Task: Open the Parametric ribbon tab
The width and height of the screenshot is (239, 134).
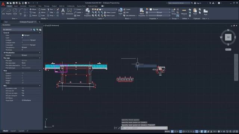Action: pos(32,6)
